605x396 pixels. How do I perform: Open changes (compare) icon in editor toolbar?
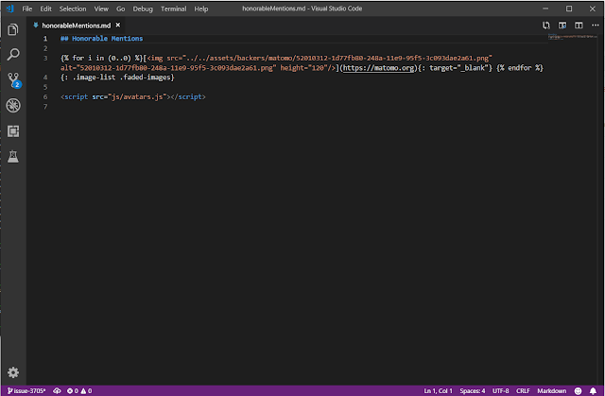tap(546, 26)
